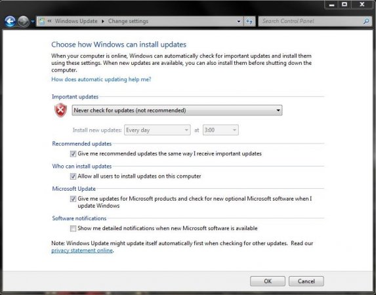
Task: Click the Back navigation arrow button
Action: 10,22
